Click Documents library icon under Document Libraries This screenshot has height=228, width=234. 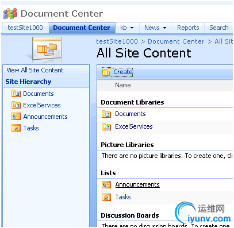point(106,114)
